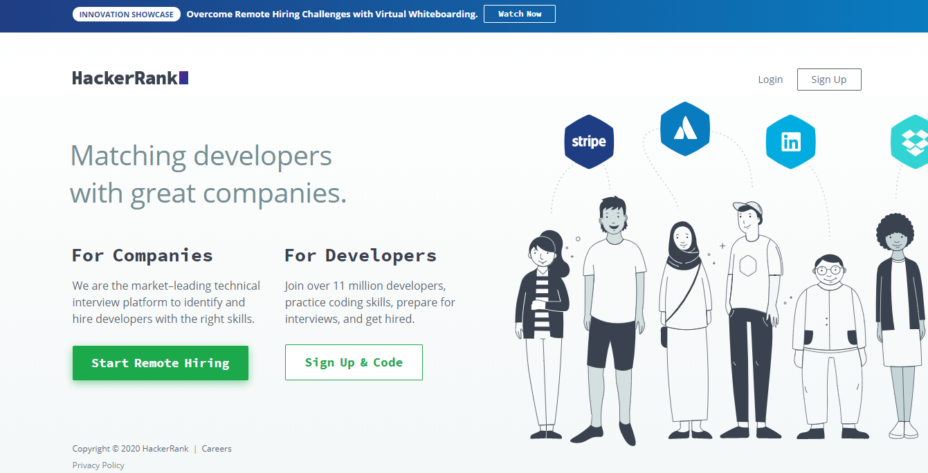Click the Innovation Showcase badge
Viewport: 928px width, 473px height.
point(127,14)
